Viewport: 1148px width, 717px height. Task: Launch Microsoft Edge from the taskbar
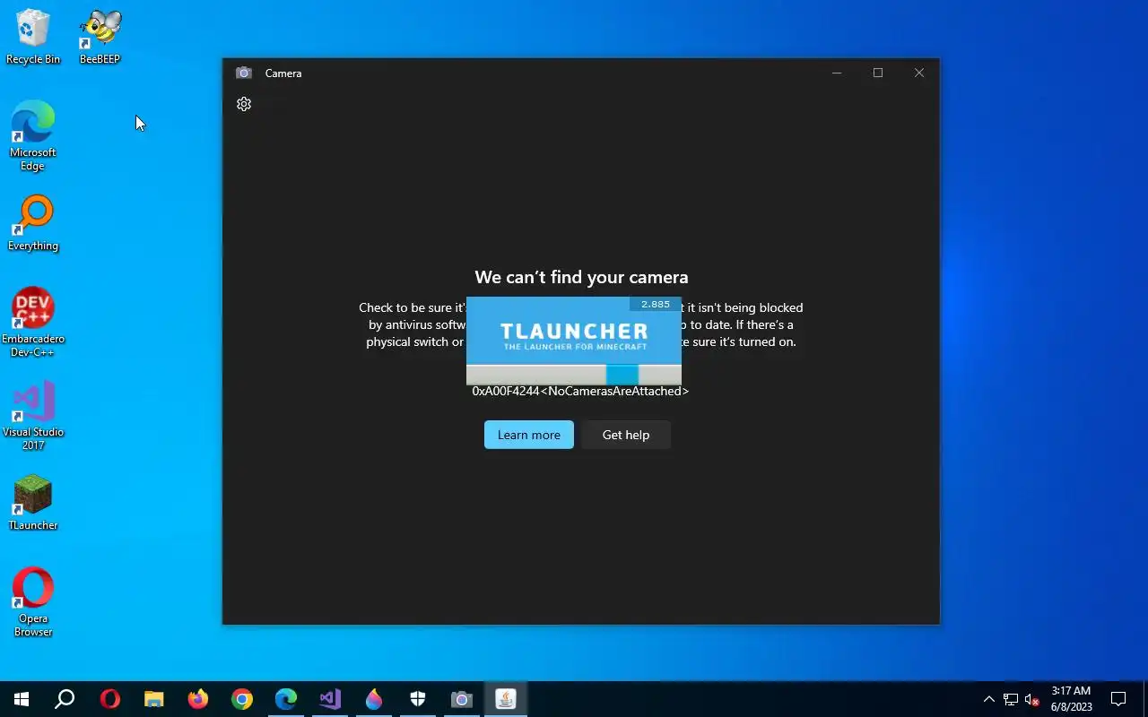point(286,699)
